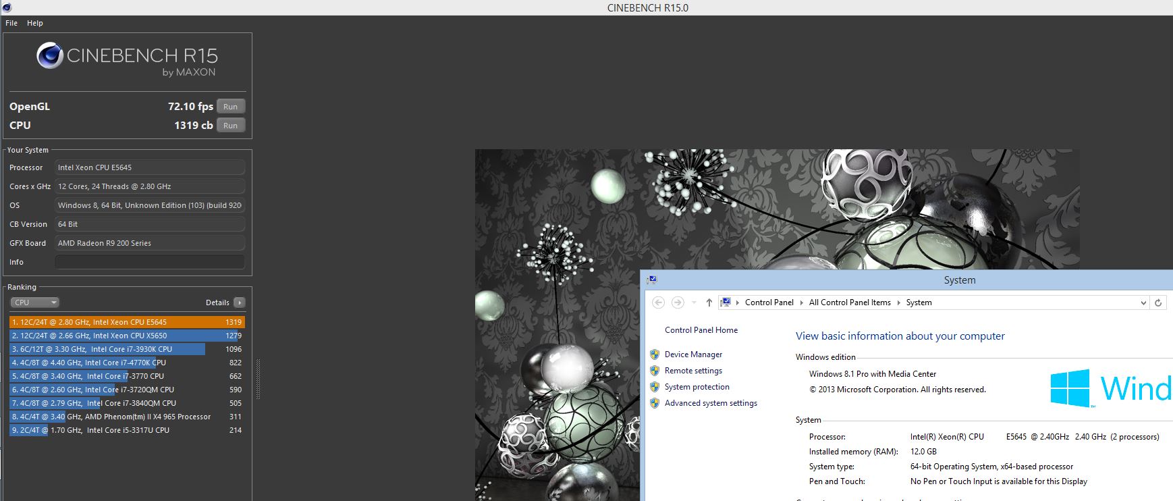Click the 1319 cb CPU score
Viewport: 1173px width, 501px height.
[x=193, y=126]
